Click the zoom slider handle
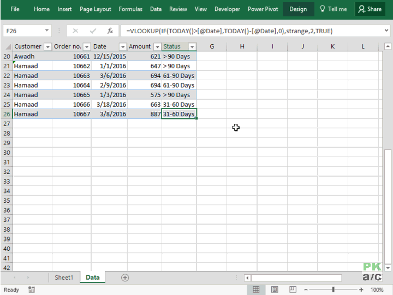The width and height of the screenshot is (393, 295). coord(333,290)
